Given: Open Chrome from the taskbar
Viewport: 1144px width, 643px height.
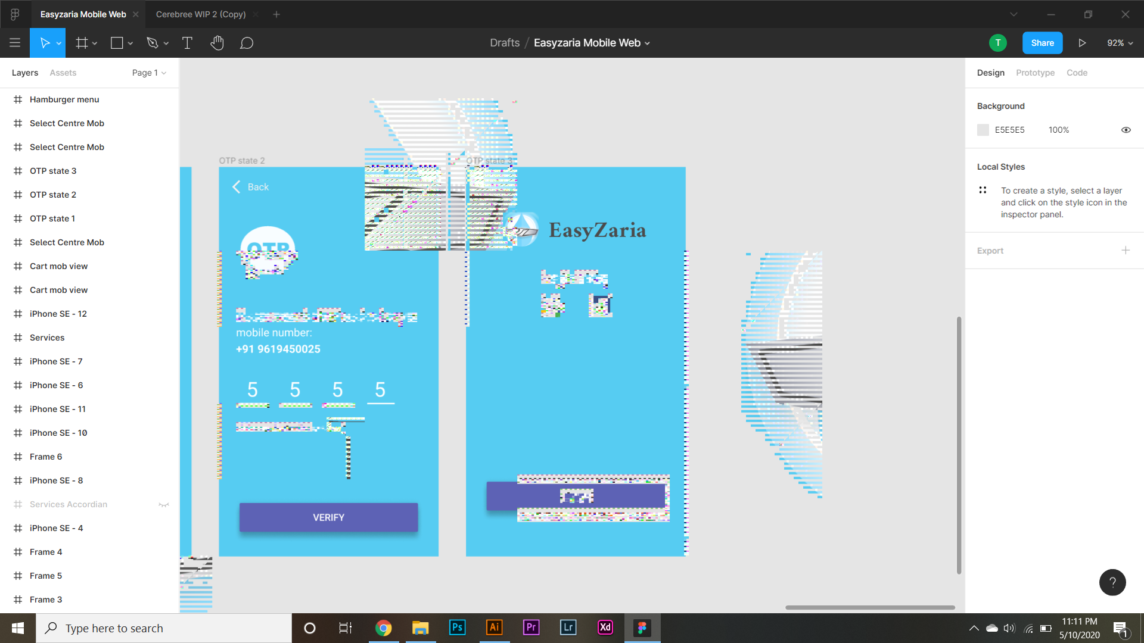Looking at the screenshot, I should click(383, 628).
